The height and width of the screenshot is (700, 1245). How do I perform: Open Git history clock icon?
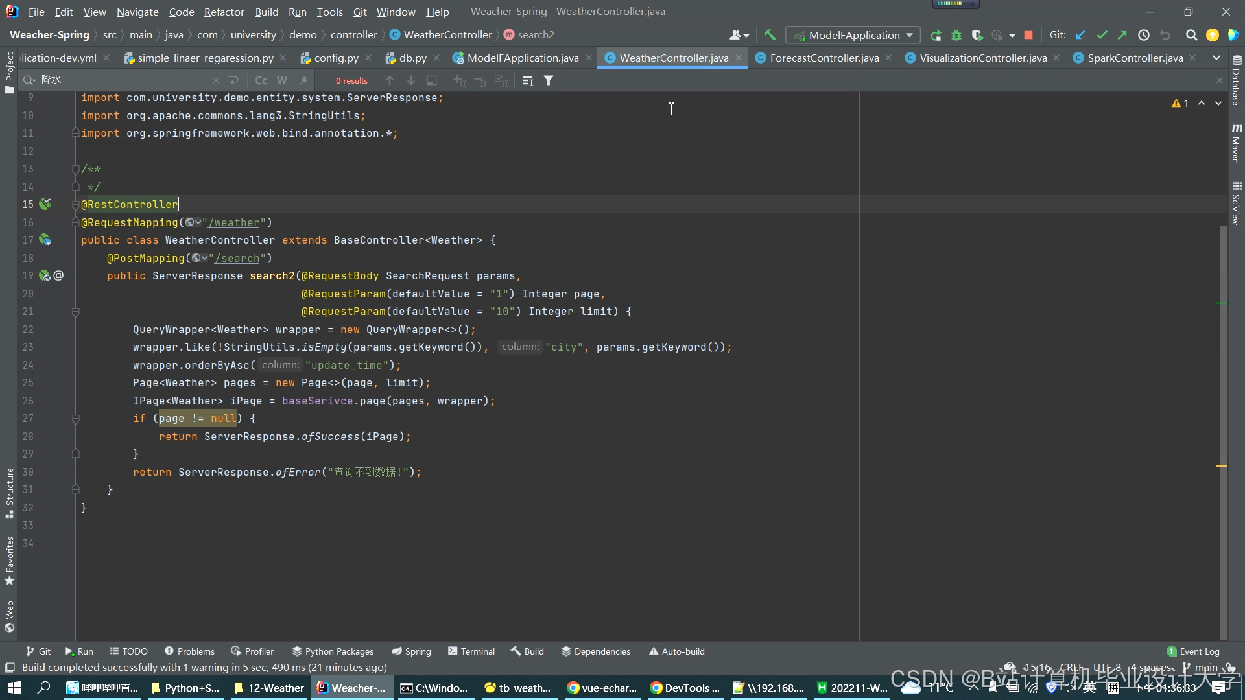tap(1144, 35)
